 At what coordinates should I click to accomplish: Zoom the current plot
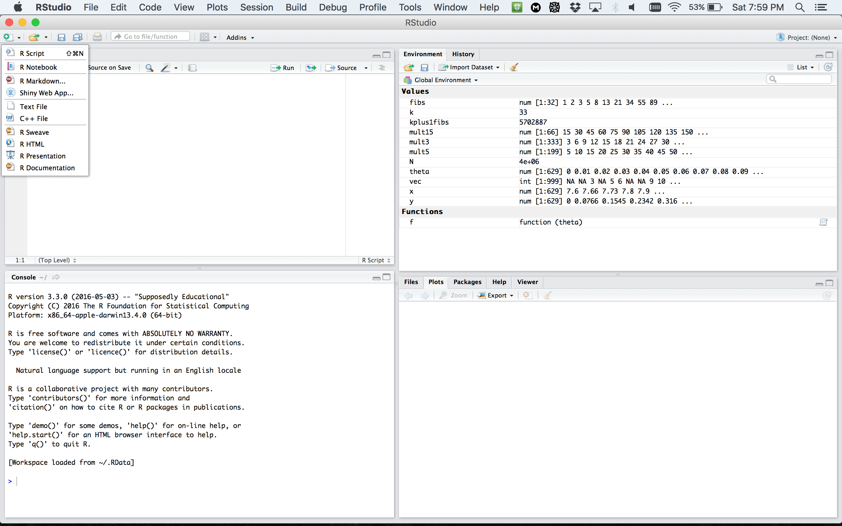point(454,295)
